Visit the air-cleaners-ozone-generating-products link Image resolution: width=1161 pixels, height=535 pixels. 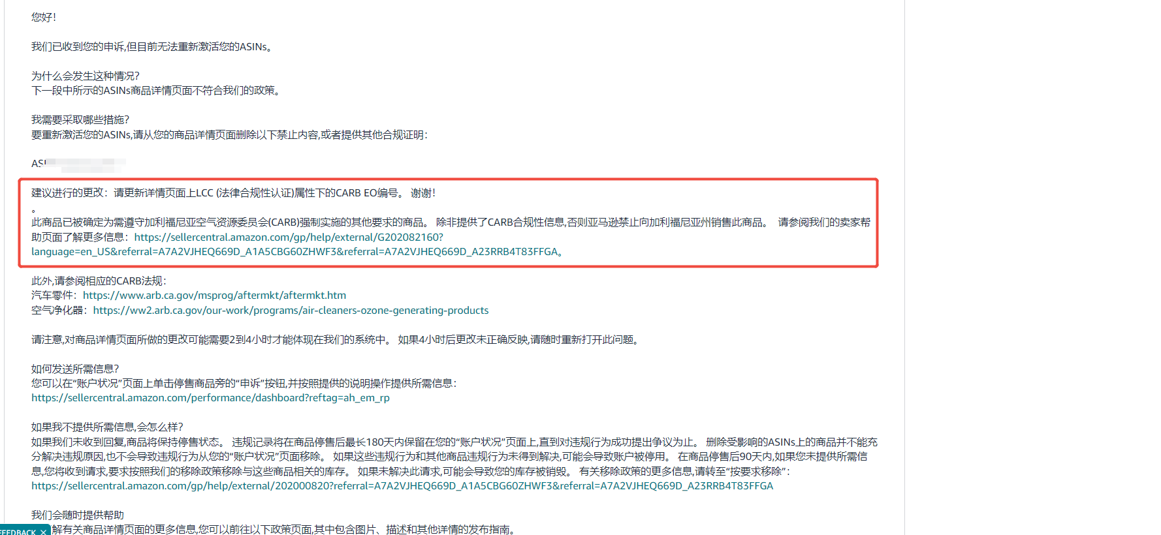(291, 311)
